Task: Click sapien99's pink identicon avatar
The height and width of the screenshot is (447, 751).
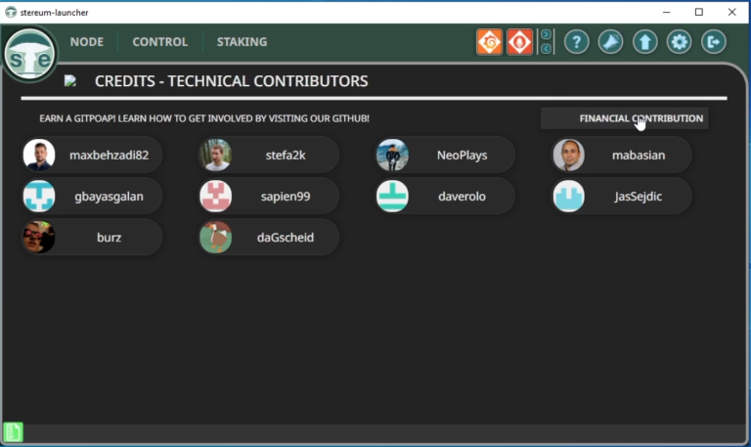Action: click(x=216, y=197)
